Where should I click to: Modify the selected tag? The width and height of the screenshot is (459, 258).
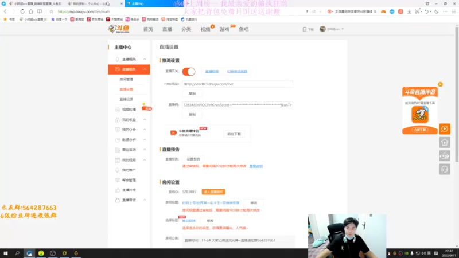click(210, 221)
